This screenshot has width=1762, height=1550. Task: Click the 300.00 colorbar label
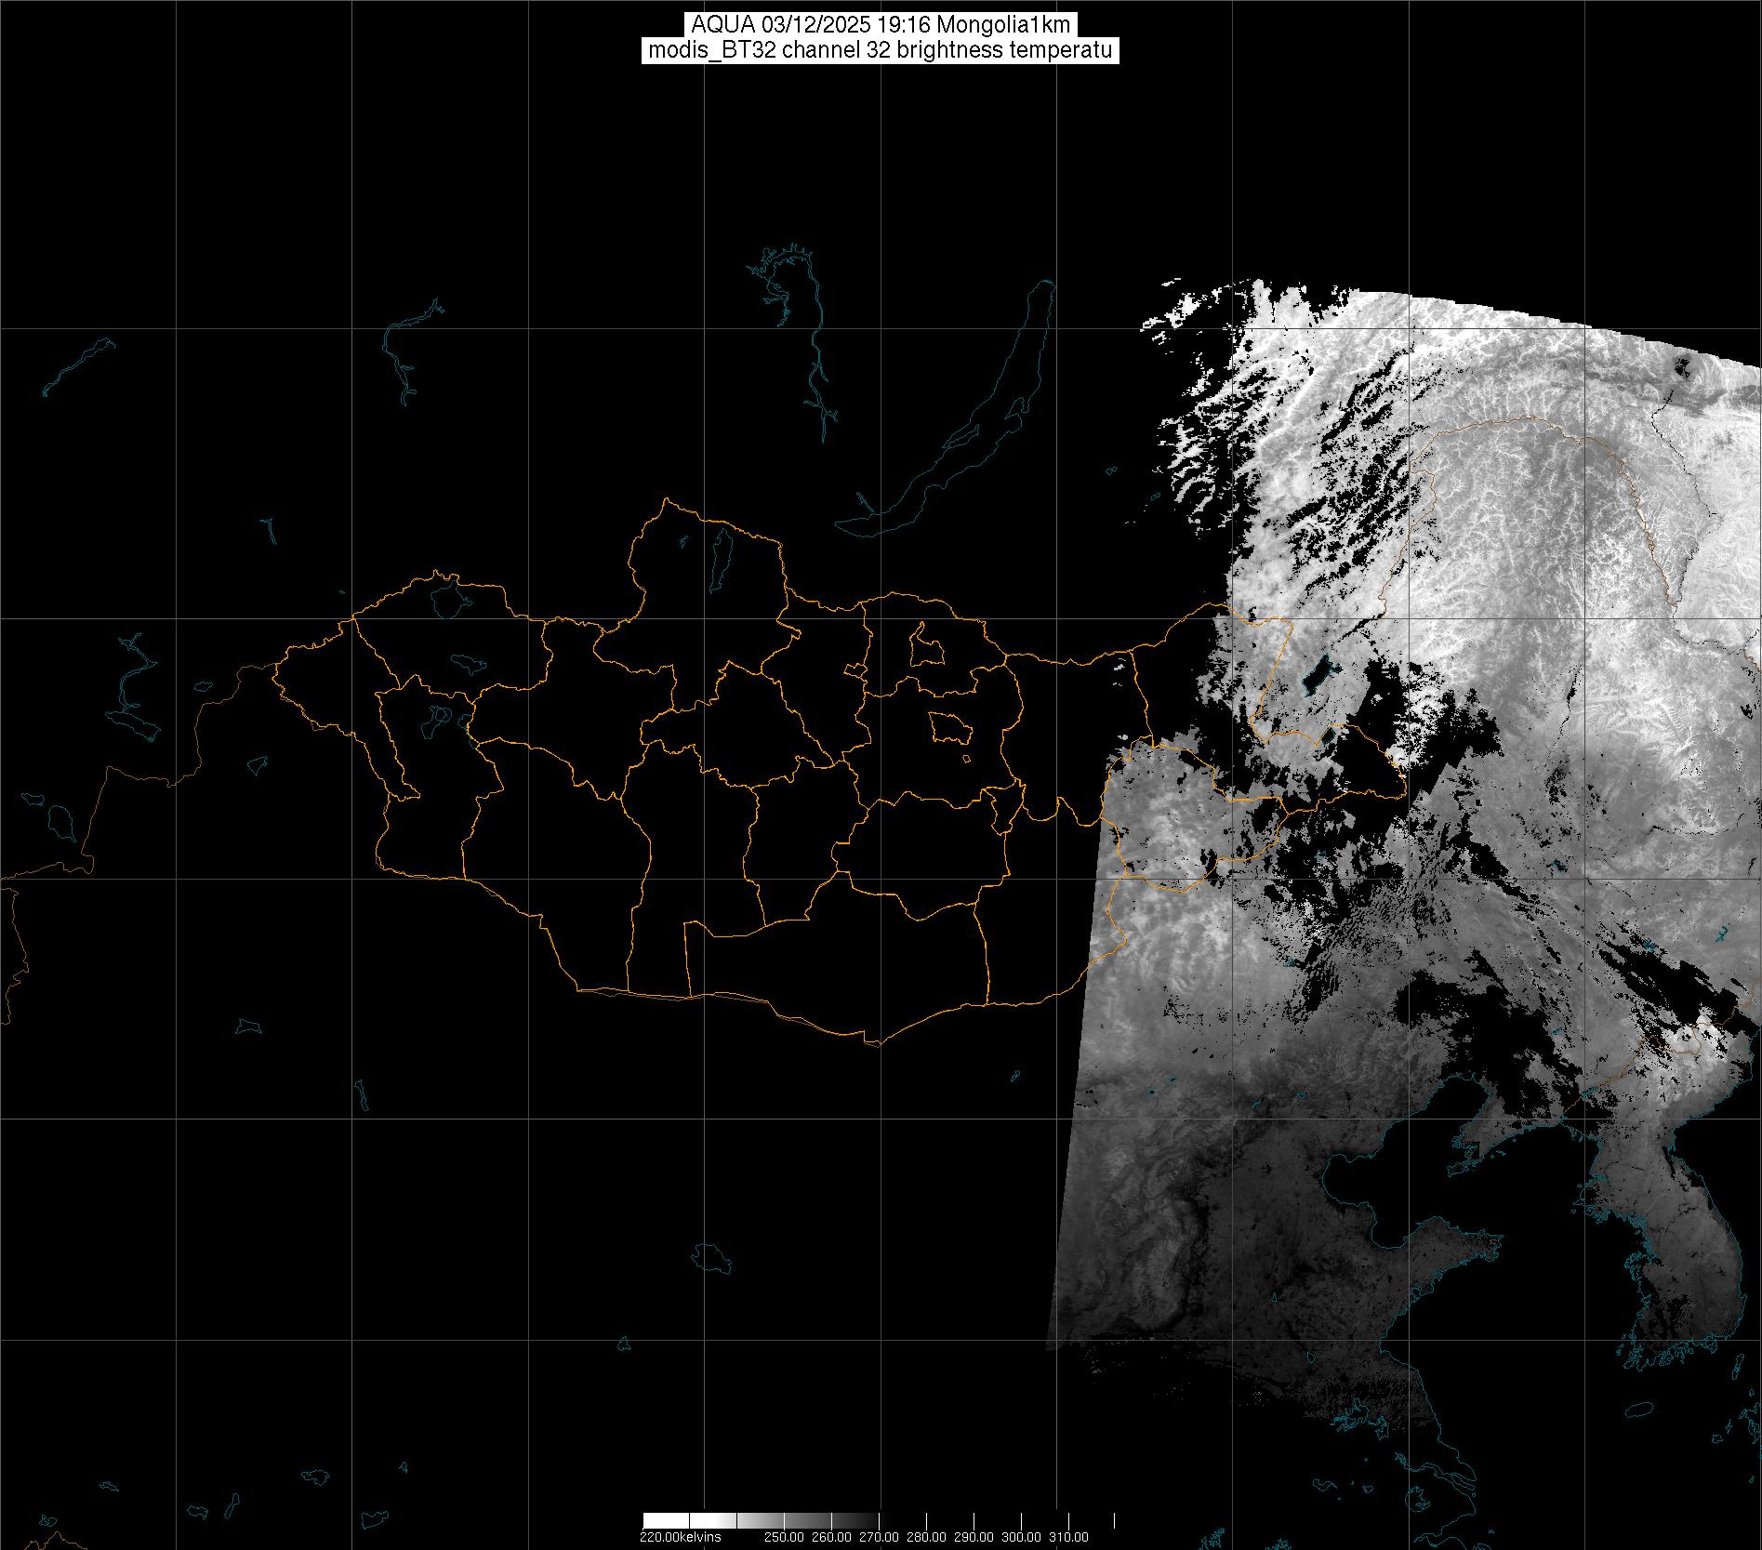[1021, 1537]
